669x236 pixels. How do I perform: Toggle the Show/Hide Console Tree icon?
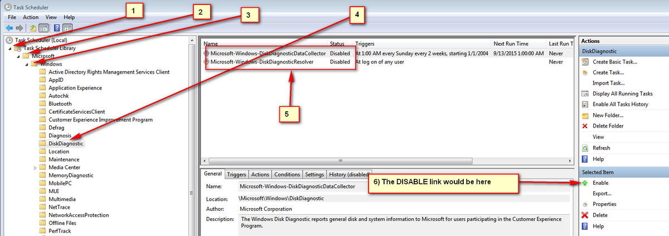click(x=43, y=28)
